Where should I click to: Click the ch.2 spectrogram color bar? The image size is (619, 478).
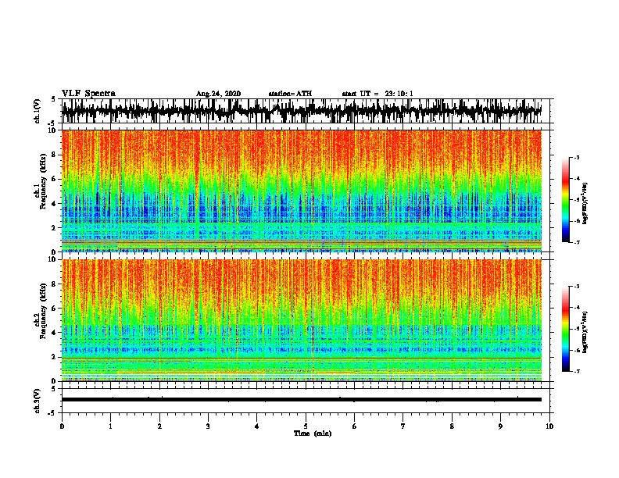click(565, 329)
